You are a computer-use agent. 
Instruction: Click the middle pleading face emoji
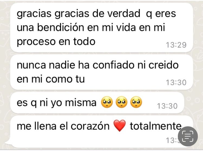click(x=121, y=102)
